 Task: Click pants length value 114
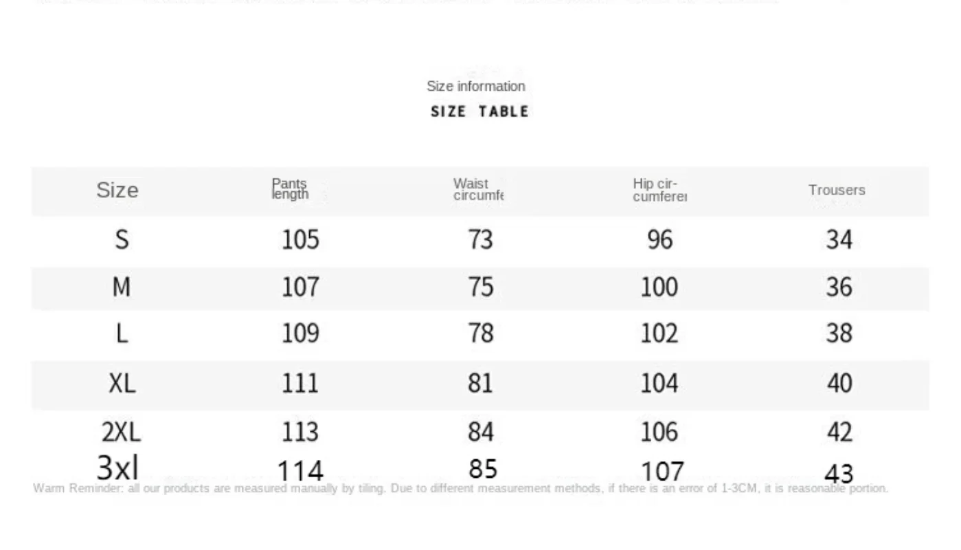pyautogui.click(x=299, y=471)
